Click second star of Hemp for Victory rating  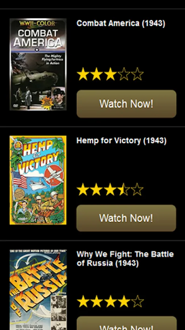(97, 189)
